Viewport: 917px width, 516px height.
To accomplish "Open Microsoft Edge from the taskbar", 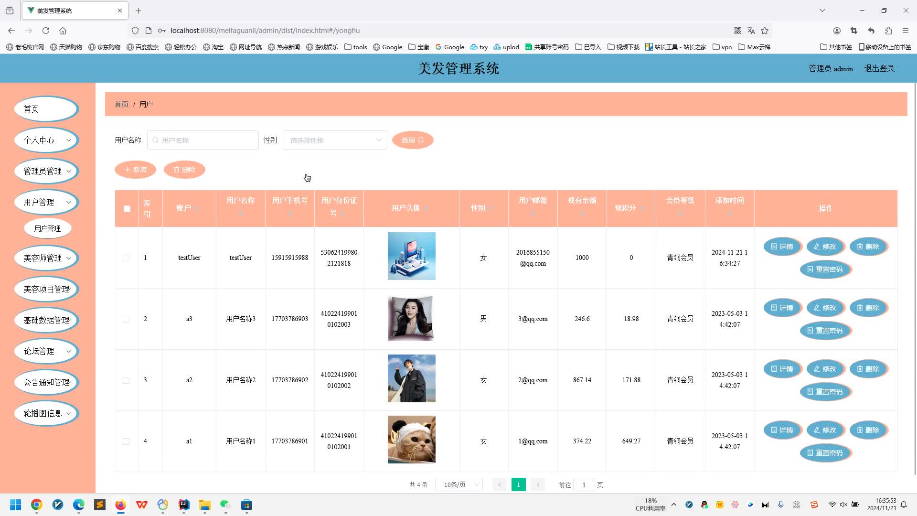I will tap(79, 505).
